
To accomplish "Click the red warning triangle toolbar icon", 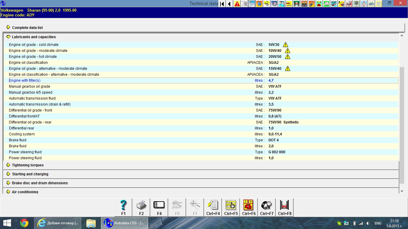I will pyautogui.click(x=237, y=4).
